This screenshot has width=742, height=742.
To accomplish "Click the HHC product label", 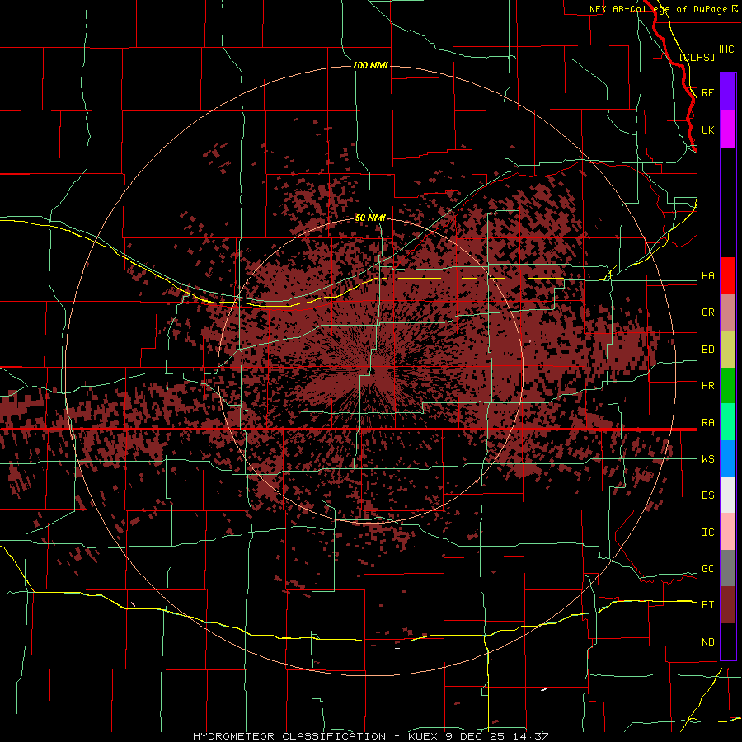I will tap(724, 49).
